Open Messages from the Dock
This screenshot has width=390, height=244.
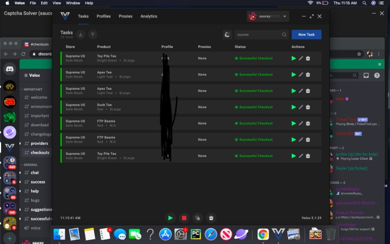(x=120, y=234)
